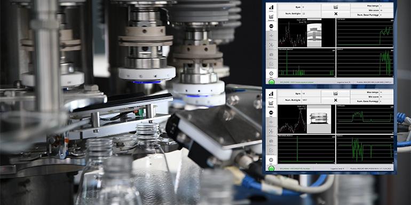The image size is (411, 205).
Task: Open bar chart levels icon in lower panel
Action: (x=271, y=94)
